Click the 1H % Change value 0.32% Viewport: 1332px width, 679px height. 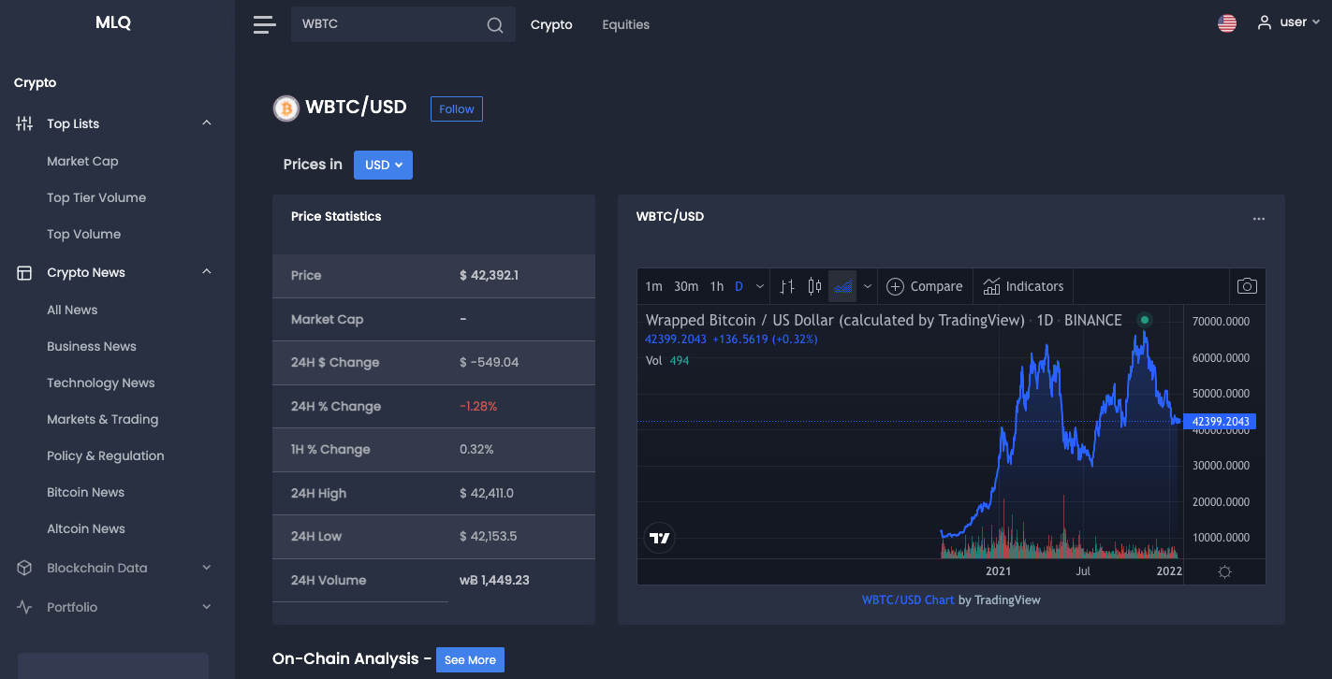(x=476, y=449)
